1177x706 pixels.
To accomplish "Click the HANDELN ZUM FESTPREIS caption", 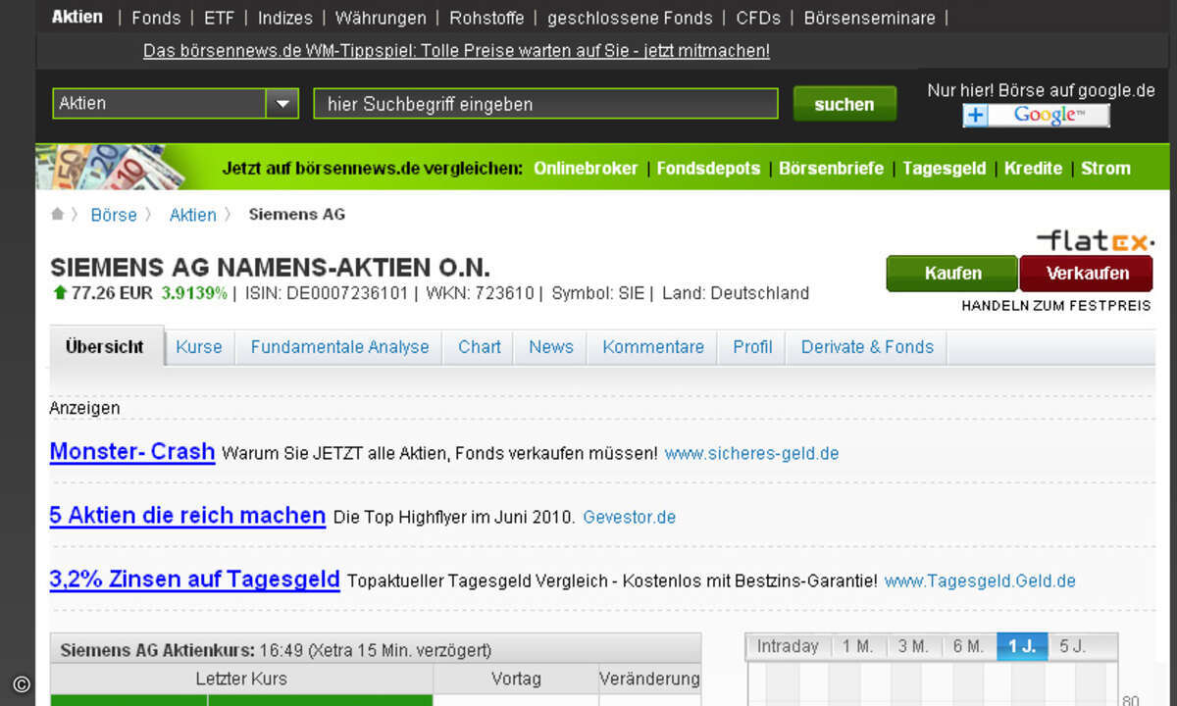I will (1056, 306).
